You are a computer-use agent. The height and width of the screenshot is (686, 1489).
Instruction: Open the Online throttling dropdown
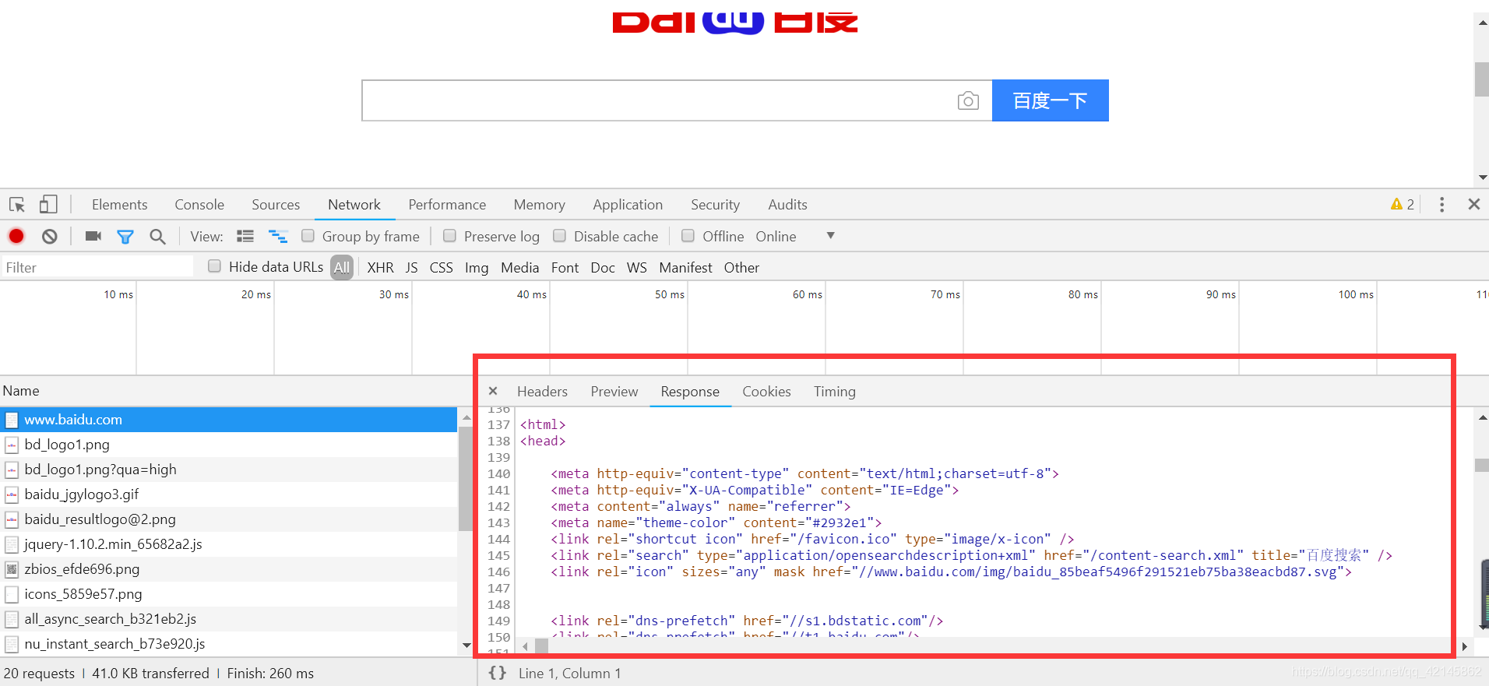pyautogui.click(x=794, y=236)
